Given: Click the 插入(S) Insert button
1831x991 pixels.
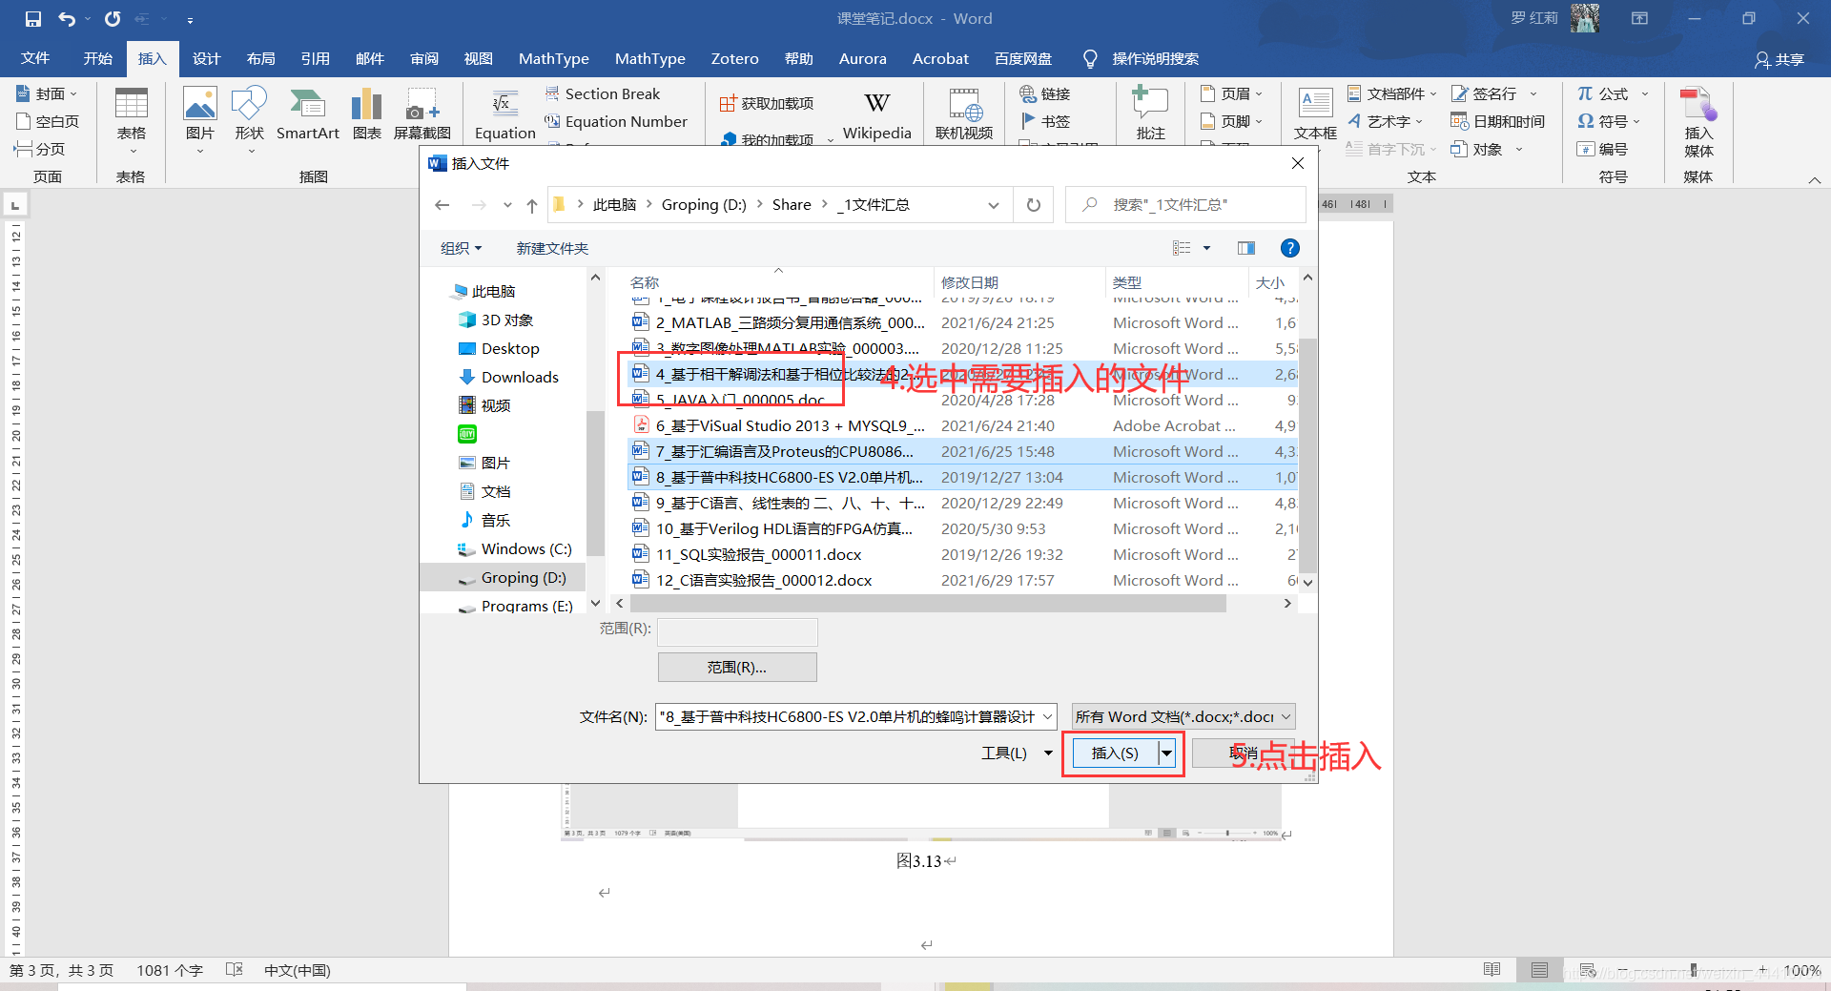Looking at the screenshot, I should point(1115,754).
